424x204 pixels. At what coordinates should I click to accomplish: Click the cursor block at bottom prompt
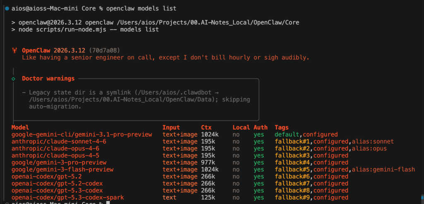tap(108, 203)
